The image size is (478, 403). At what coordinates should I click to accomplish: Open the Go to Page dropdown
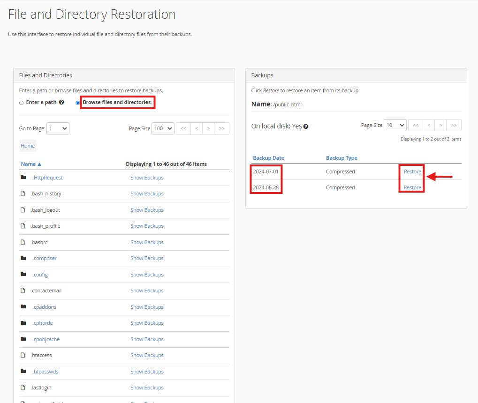click(x=58, y=128)
